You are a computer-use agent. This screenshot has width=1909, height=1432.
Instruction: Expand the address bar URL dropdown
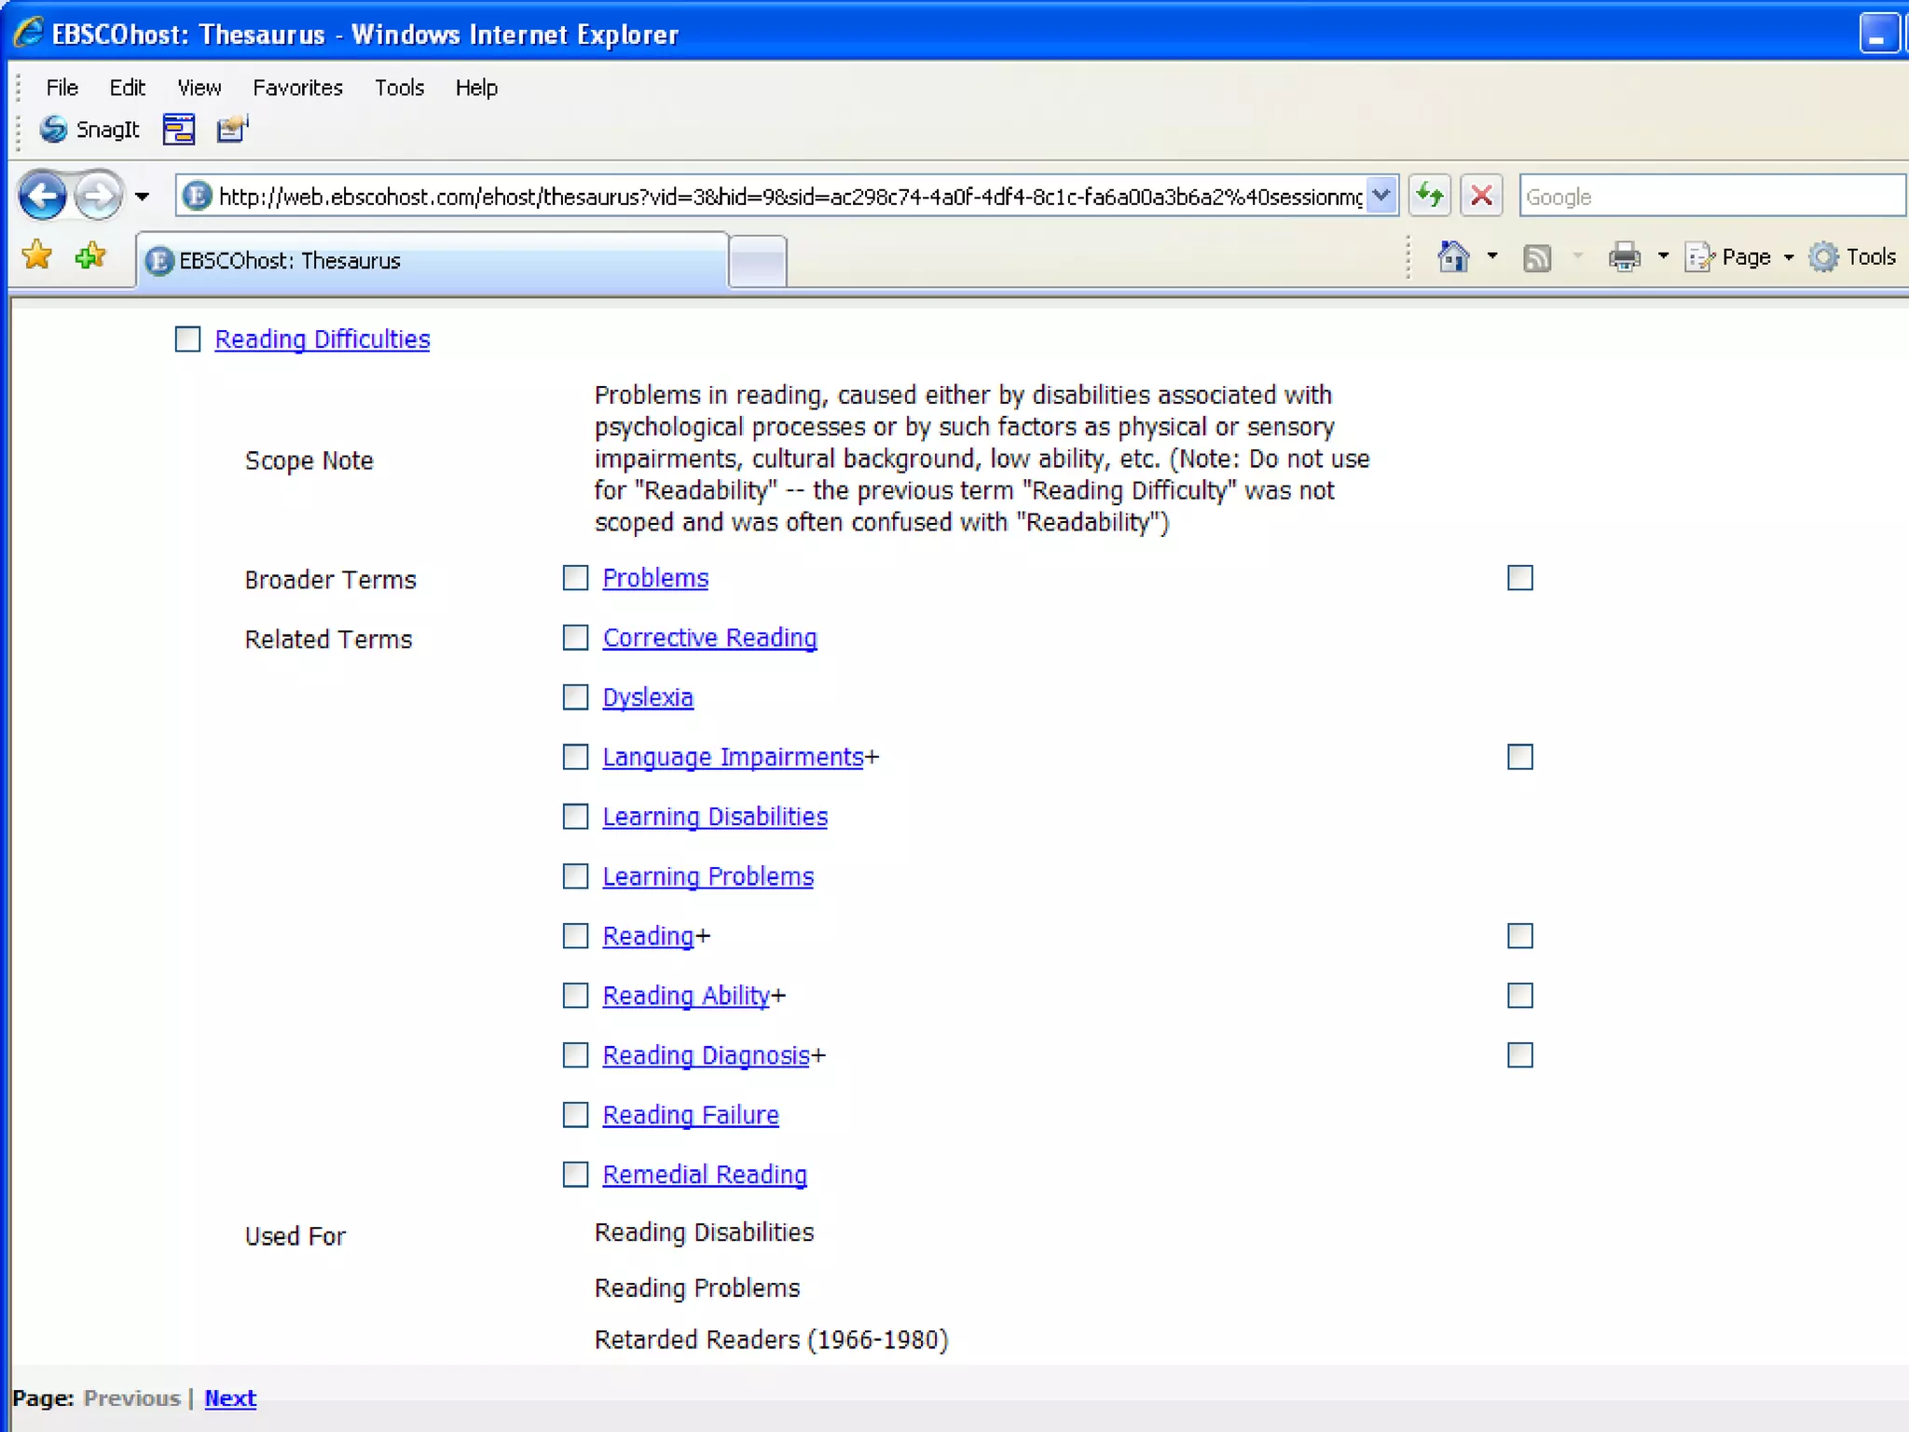point(1381,196)
